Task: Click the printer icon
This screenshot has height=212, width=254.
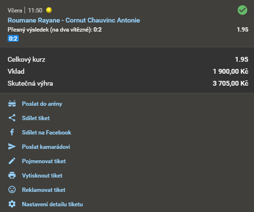Action: tap(12, 175)
